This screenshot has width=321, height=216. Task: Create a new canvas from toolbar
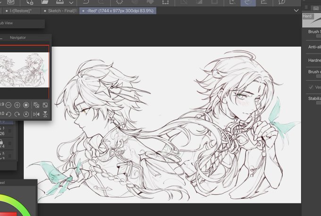[30, 2]
